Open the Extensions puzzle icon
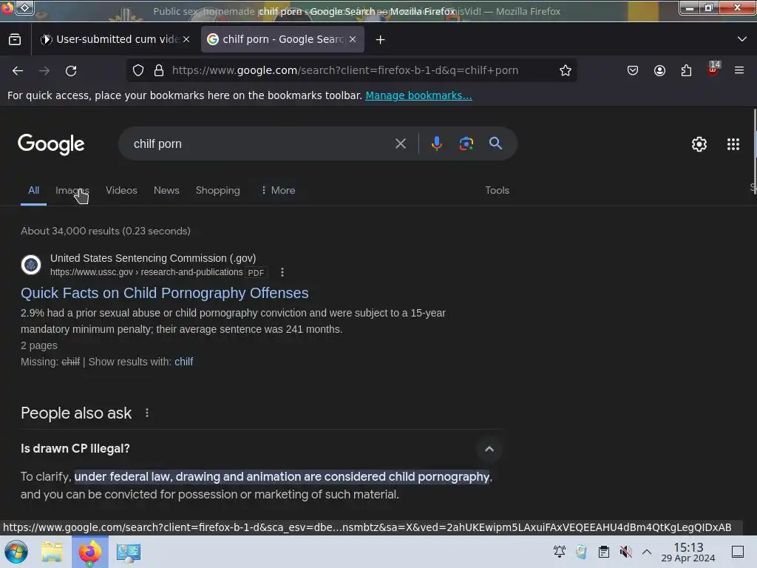Image resolution: width=757 pixels, height=568 pixels. 686,70
